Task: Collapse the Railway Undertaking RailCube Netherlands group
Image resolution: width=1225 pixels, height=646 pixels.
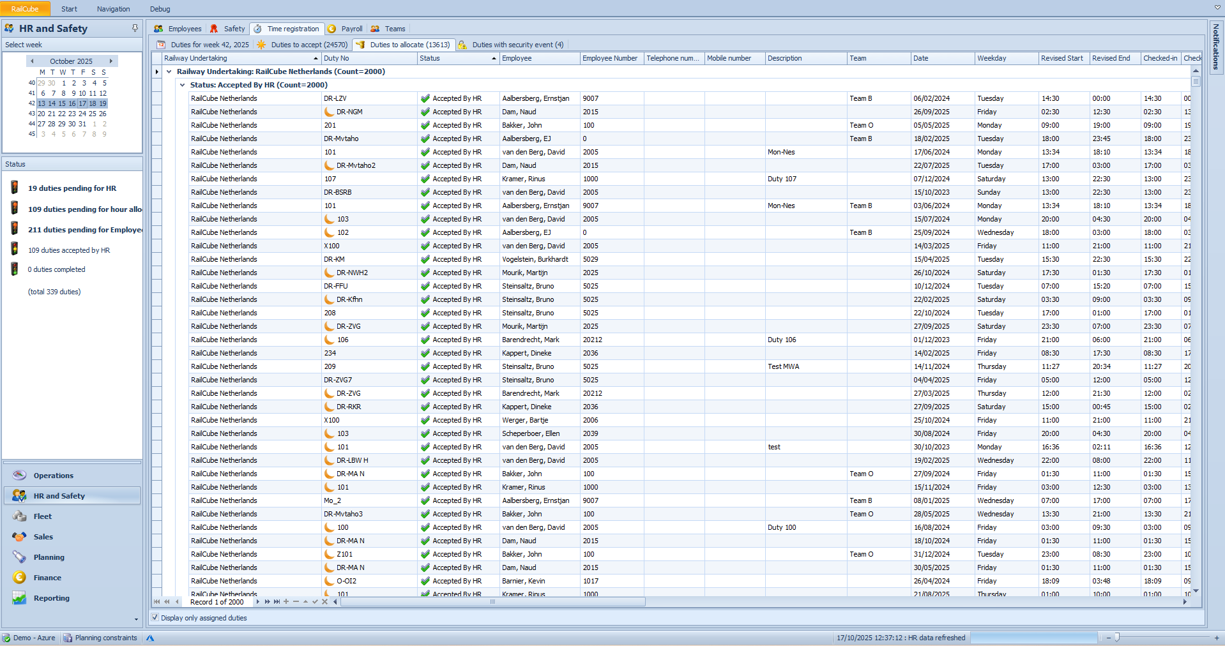Action: (x=169, y=71)
